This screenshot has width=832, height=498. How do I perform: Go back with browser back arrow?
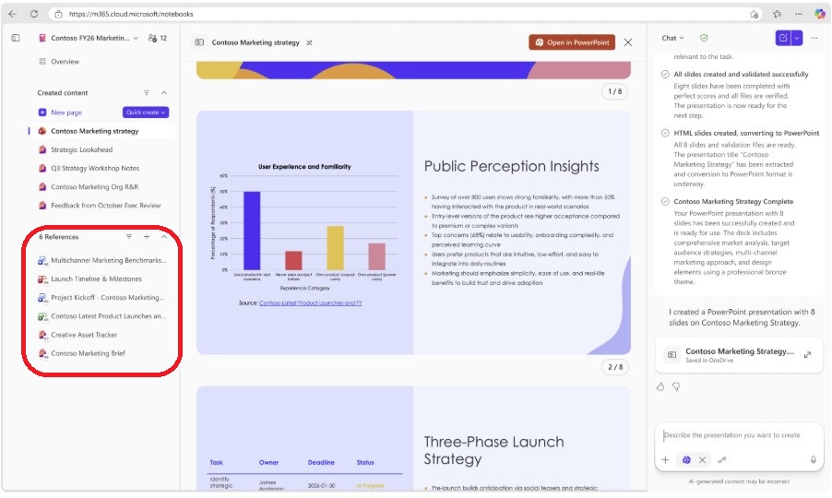click(x=13, y=14)
